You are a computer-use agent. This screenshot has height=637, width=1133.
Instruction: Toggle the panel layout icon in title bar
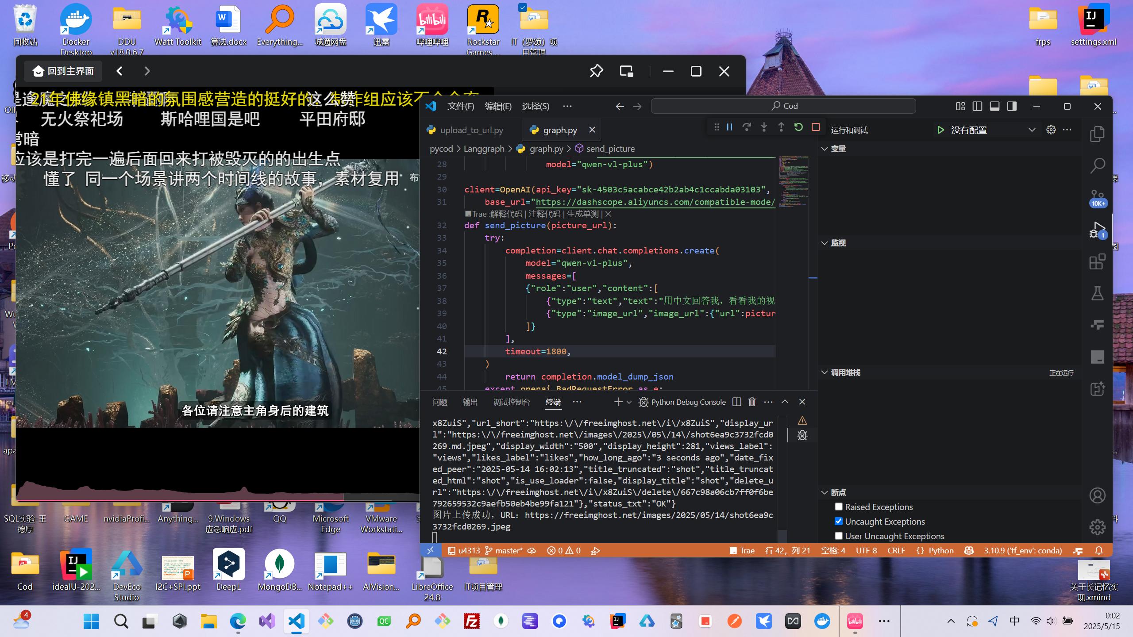click(994, 106)
